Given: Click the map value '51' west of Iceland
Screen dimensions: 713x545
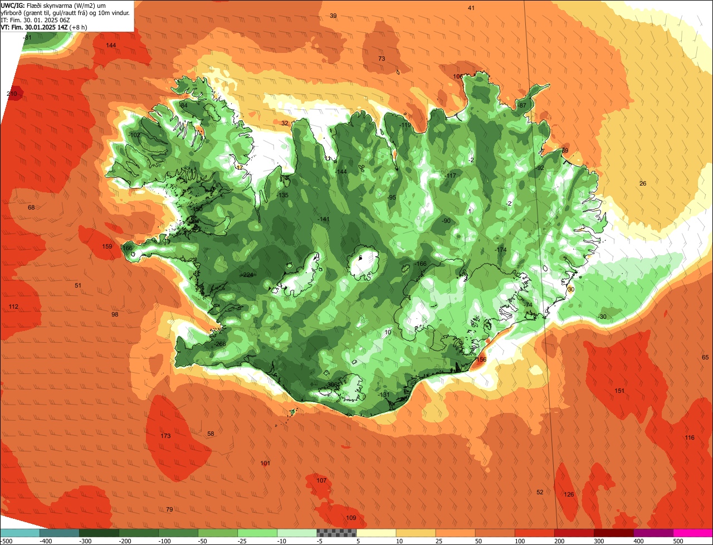Looking at the screenshot, I should click(x=78, y=285).
